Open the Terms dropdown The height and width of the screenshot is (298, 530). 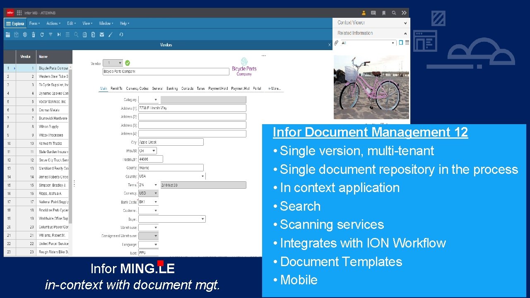[156, 185]
